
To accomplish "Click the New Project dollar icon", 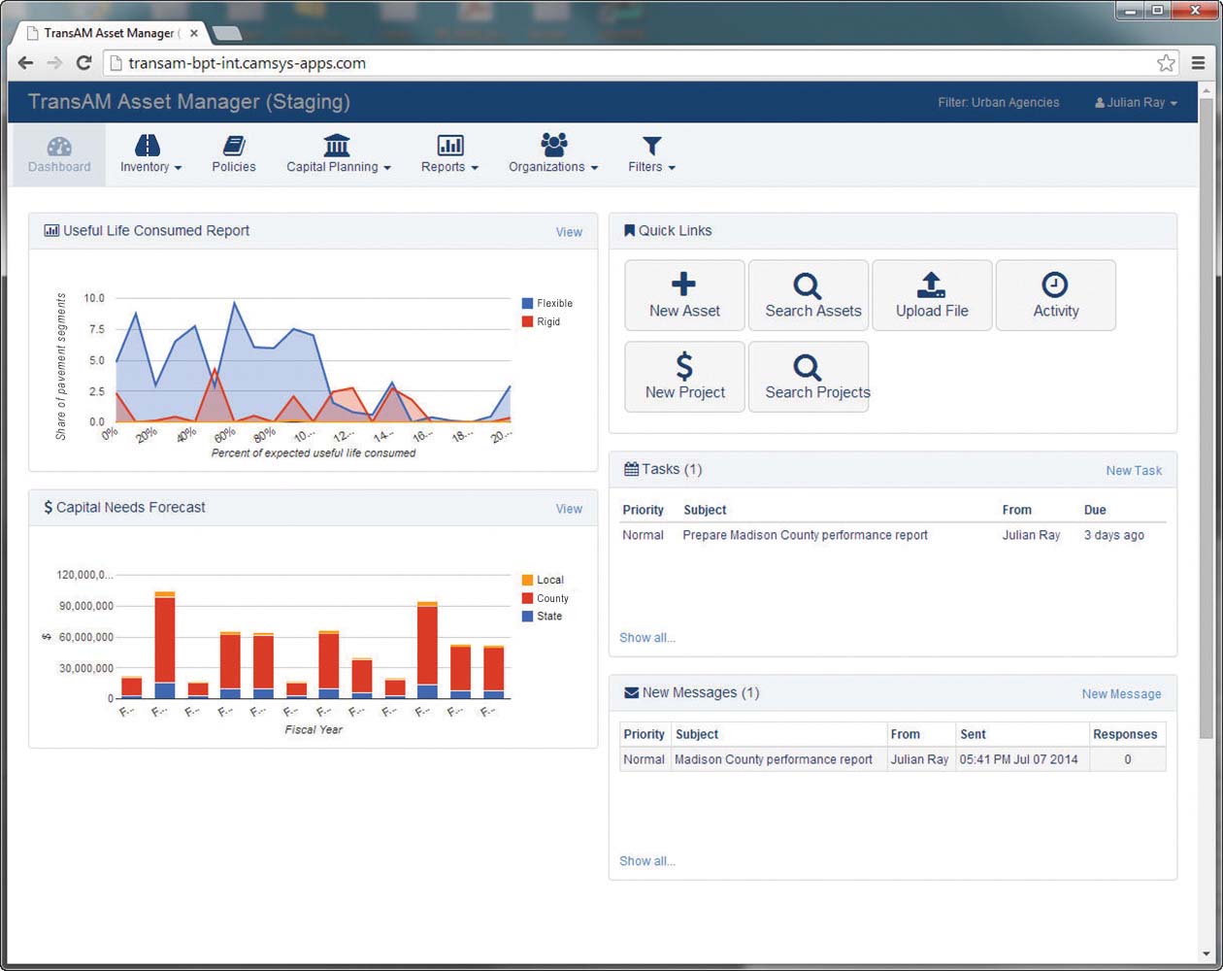I will click(684, 366).
